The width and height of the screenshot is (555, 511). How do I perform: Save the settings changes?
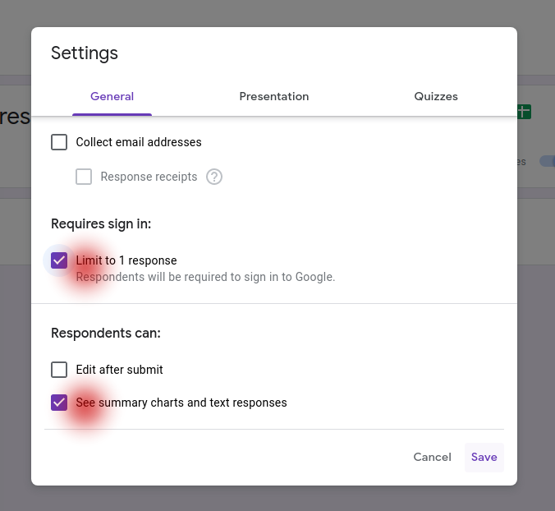click(x=484, y=457)
